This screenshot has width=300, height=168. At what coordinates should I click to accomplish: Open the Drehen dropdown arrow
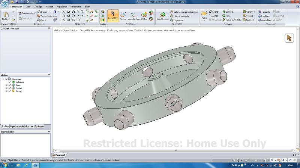coord(49,12)
